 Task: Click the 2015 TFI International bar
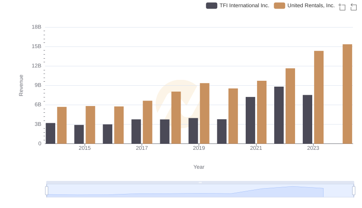click(79, 134)
